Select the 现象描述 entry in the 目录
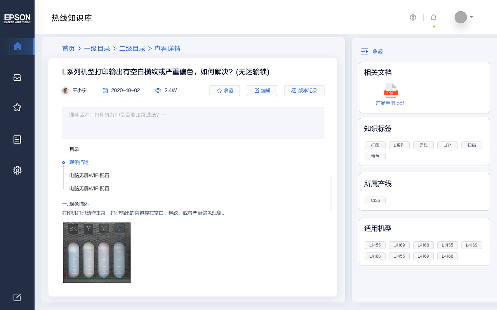The image size is (497, 310). 79,162
